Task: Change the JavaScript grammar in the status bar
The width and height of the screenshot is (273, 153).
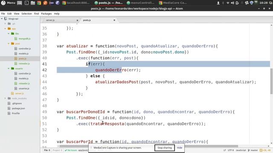Action: (x=241, y=150)
